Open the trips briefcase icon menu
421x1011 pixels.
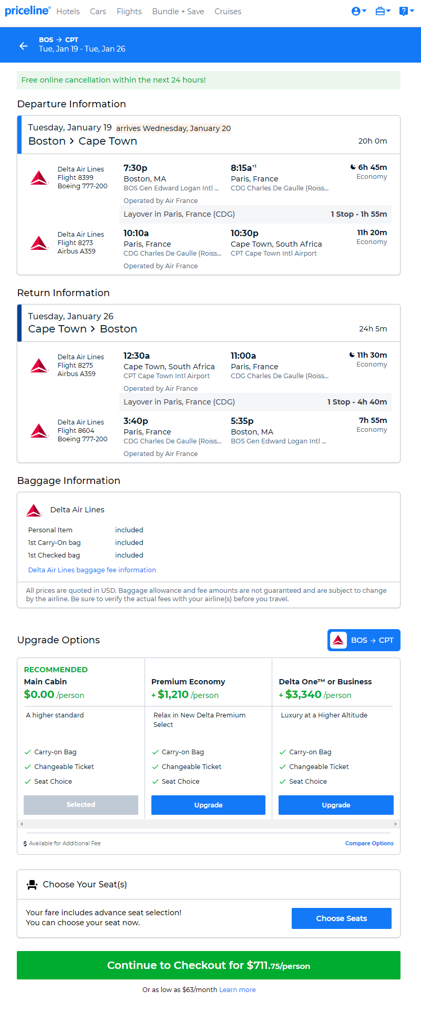tap(383, 11)
